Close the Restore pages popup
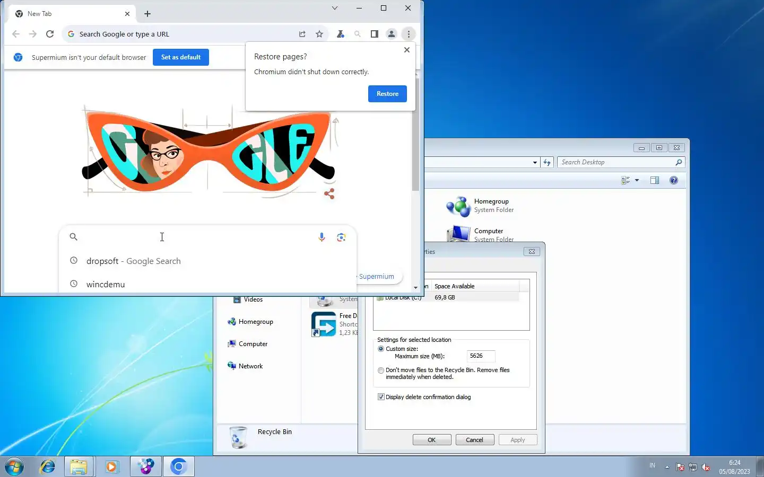The width and height of the screenshot is (764, 477). click(x=407, y=50)
